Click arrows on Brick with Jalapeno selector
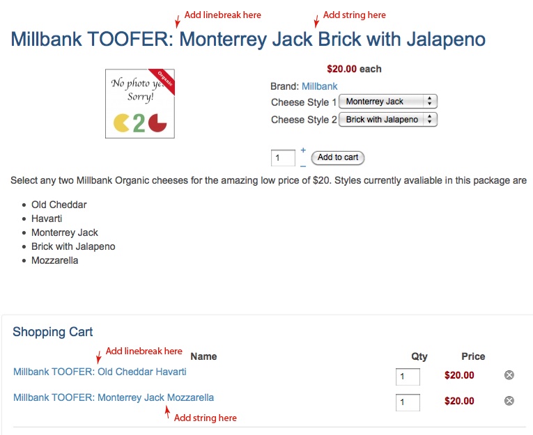533x435 pixels. click(x=430, y=119)
